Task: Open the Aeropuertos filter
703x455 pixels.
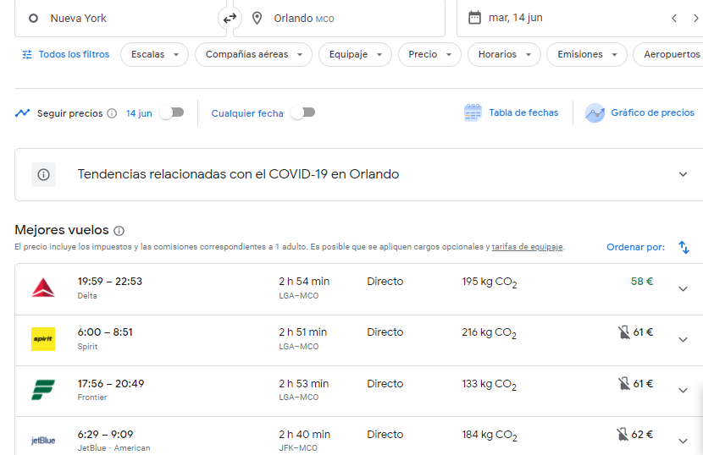Action: click(x=668, y=55)
